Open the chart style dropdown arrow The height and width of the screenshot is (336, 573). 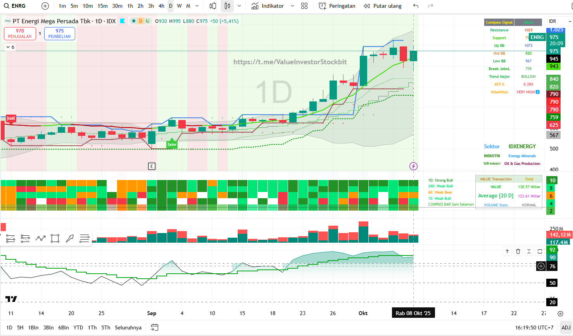(x=239, y=6)
